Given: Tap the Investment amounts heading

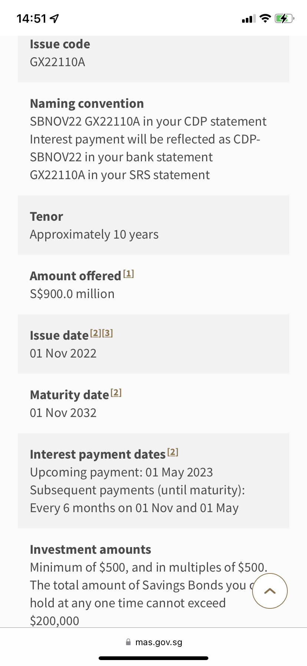Looking at the screenshot, I should pyautogui.click(x=90, y=549).
